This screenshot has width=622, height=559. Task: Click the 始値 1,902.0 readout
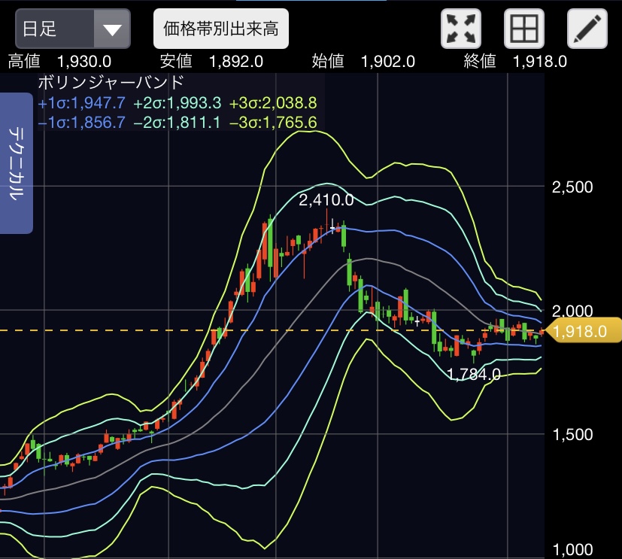(x=363, y=62)
